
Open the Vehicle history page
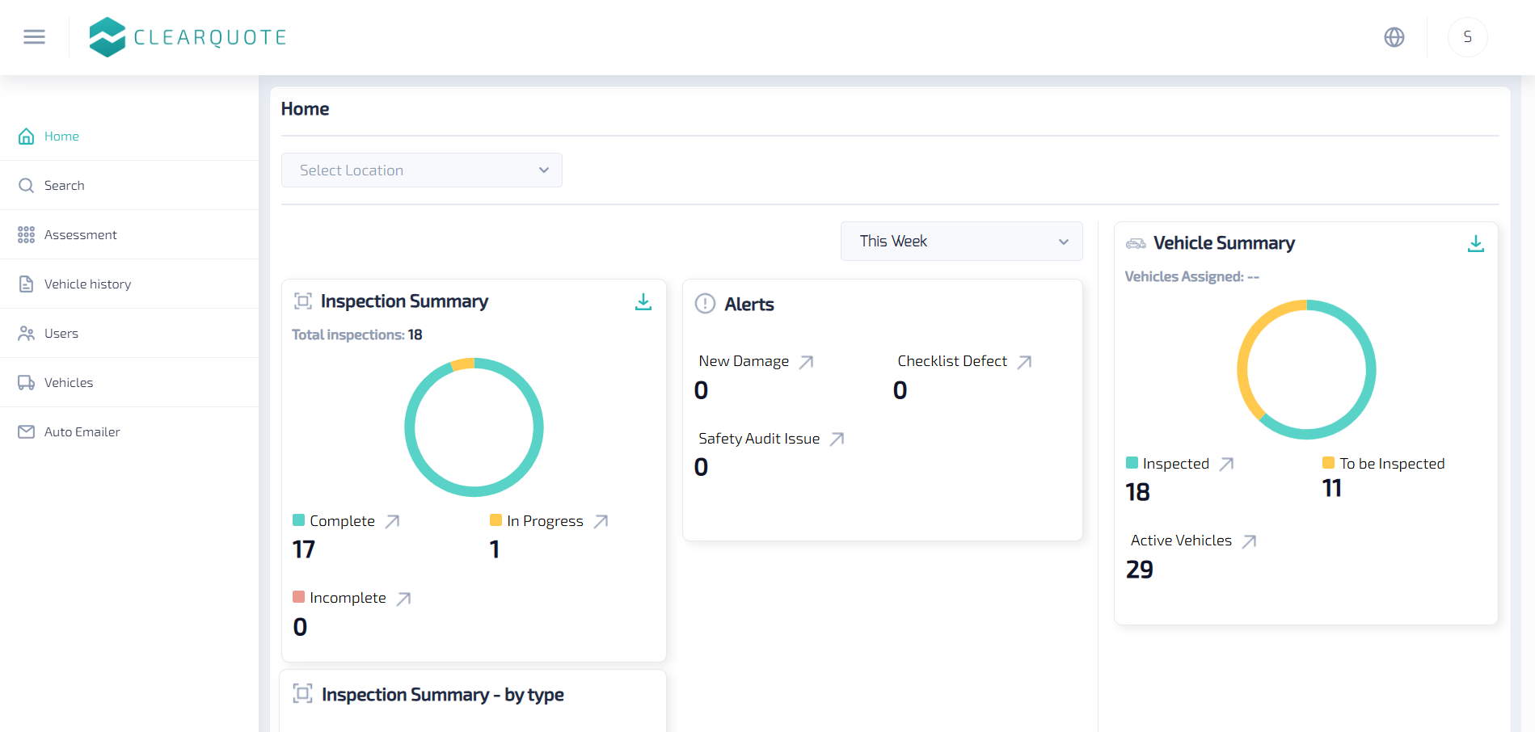(x=87, y=284)
